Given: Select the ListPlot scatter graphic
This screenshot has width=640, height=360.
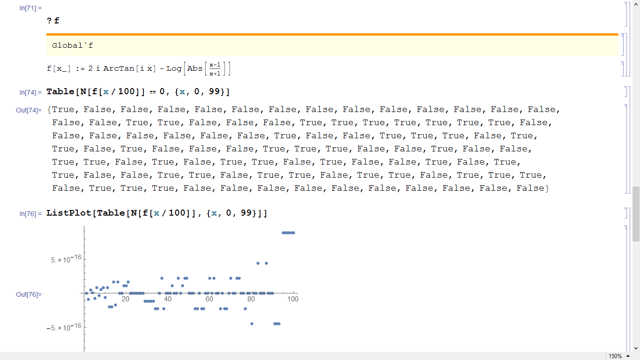Looking at the screenshot, I should point(172,289).
